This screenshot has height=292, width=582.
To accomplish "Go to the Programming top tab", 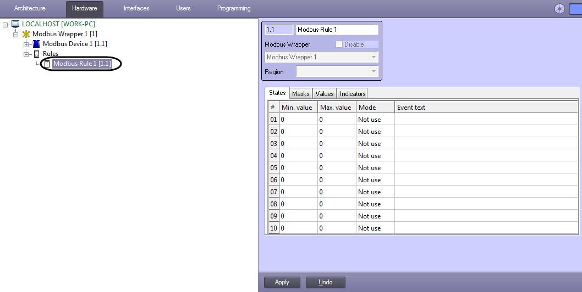I will [234, 9].
